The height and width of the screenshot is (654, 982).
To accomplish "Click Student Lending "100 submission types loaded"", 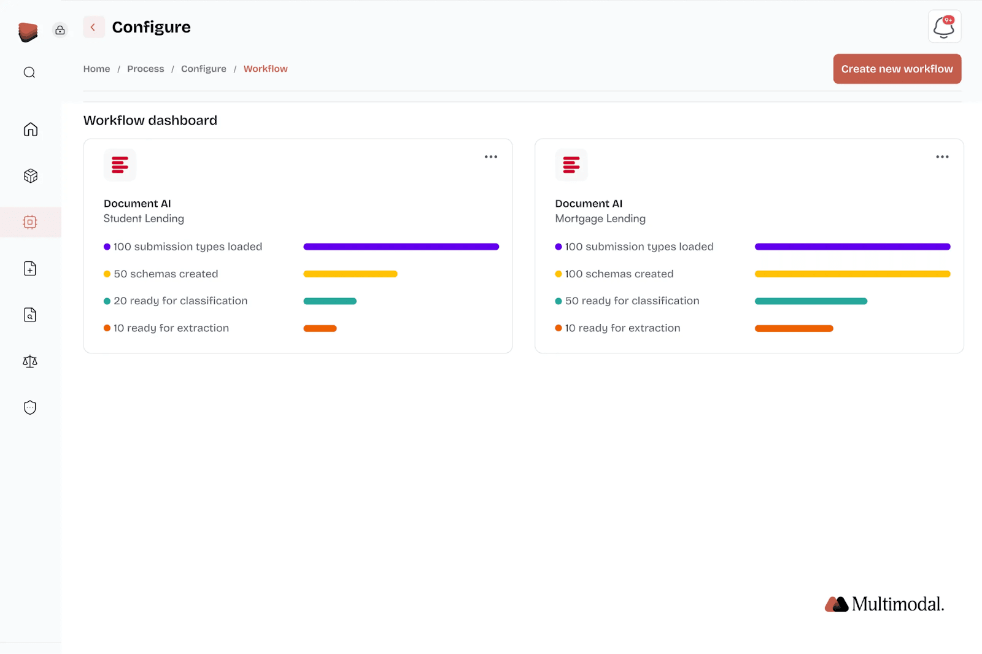I will click(188, 247).
